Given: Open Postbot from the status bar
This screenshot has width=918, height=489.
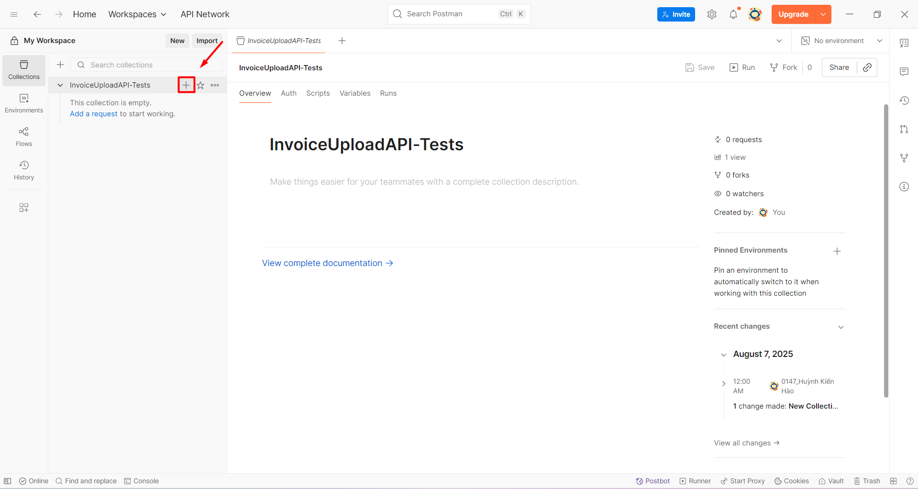Looking at the screenshot, I should point(653,481).
